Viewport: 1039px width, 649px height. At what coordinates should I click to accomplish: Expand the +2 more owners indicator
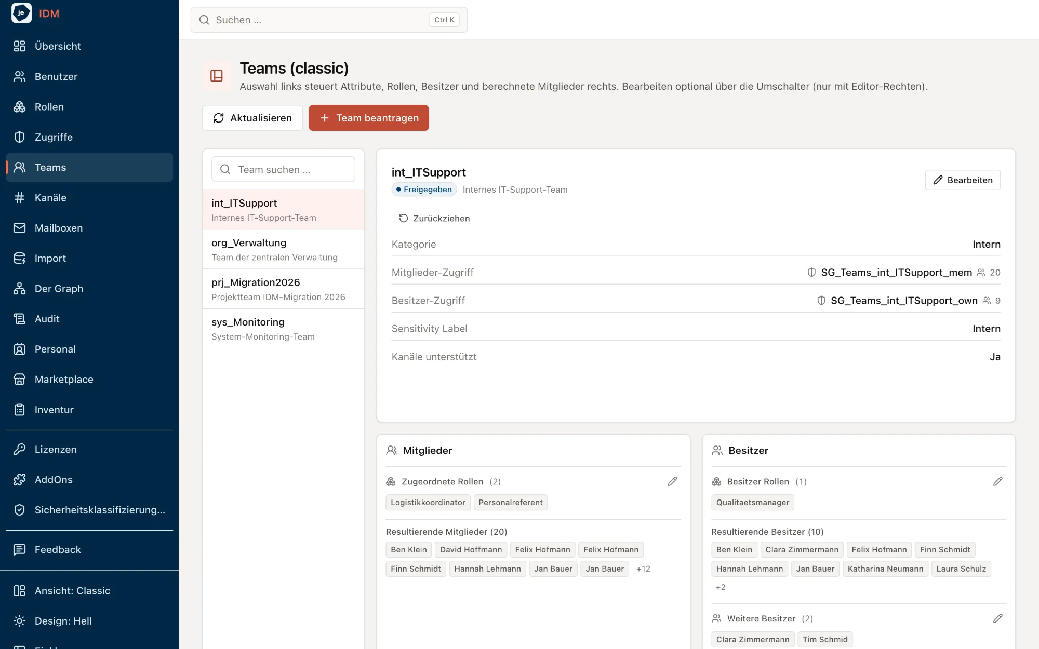tap(721, 587)
